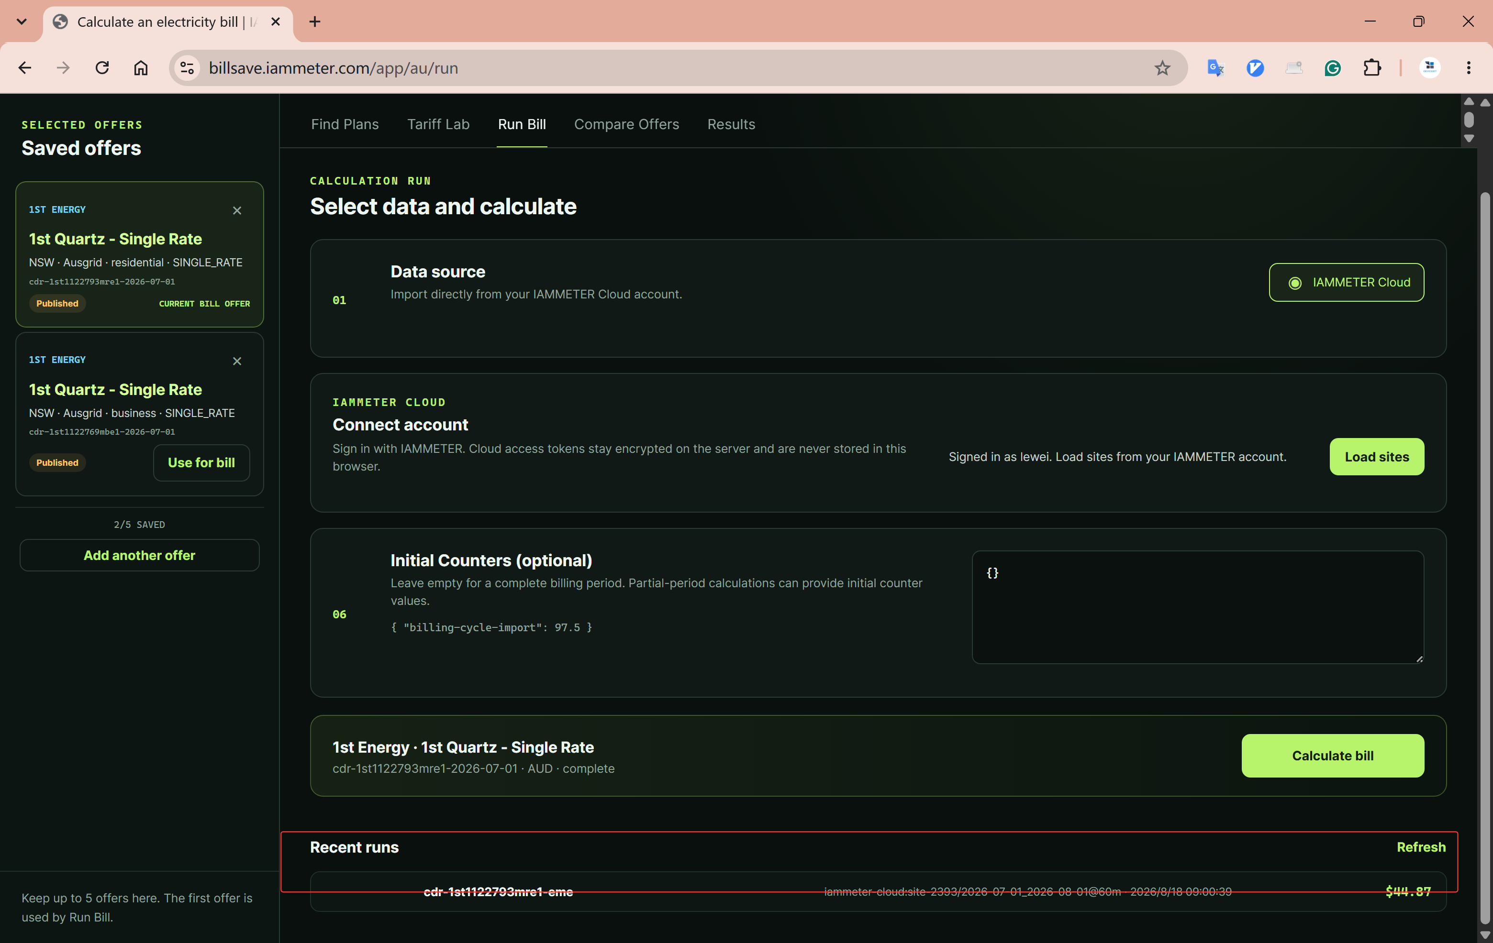Select the Run Bill tab

(x=522, y=124)
